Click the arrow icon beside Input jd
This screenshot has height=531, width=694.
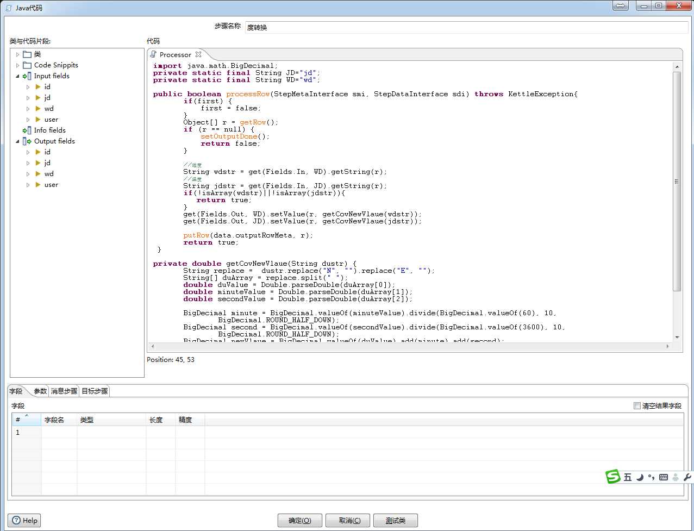coord(38,98)
